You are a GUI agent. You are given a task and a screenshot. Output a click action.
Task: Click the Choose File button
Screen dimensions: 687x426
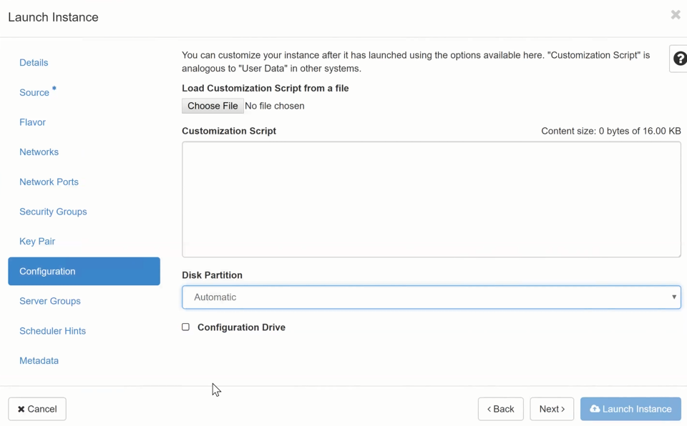(213, 106)
